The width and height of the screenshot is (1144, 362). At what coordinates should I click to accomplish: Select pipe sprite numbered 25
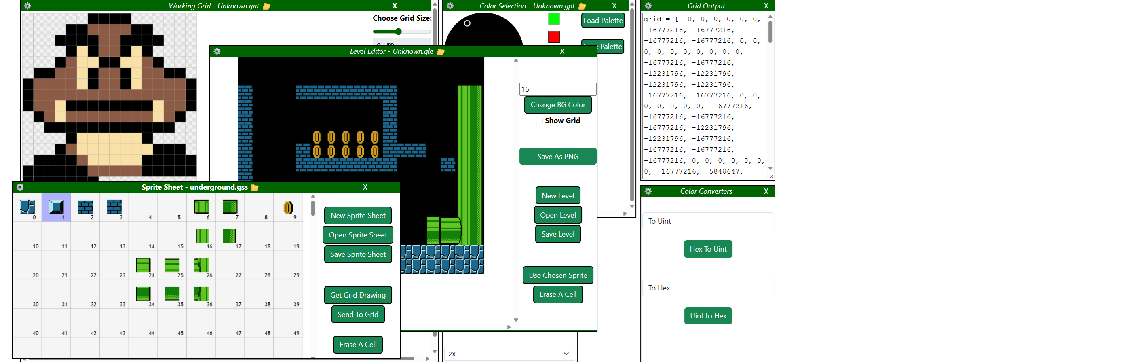pyautogui.click(x=172, y=265)
